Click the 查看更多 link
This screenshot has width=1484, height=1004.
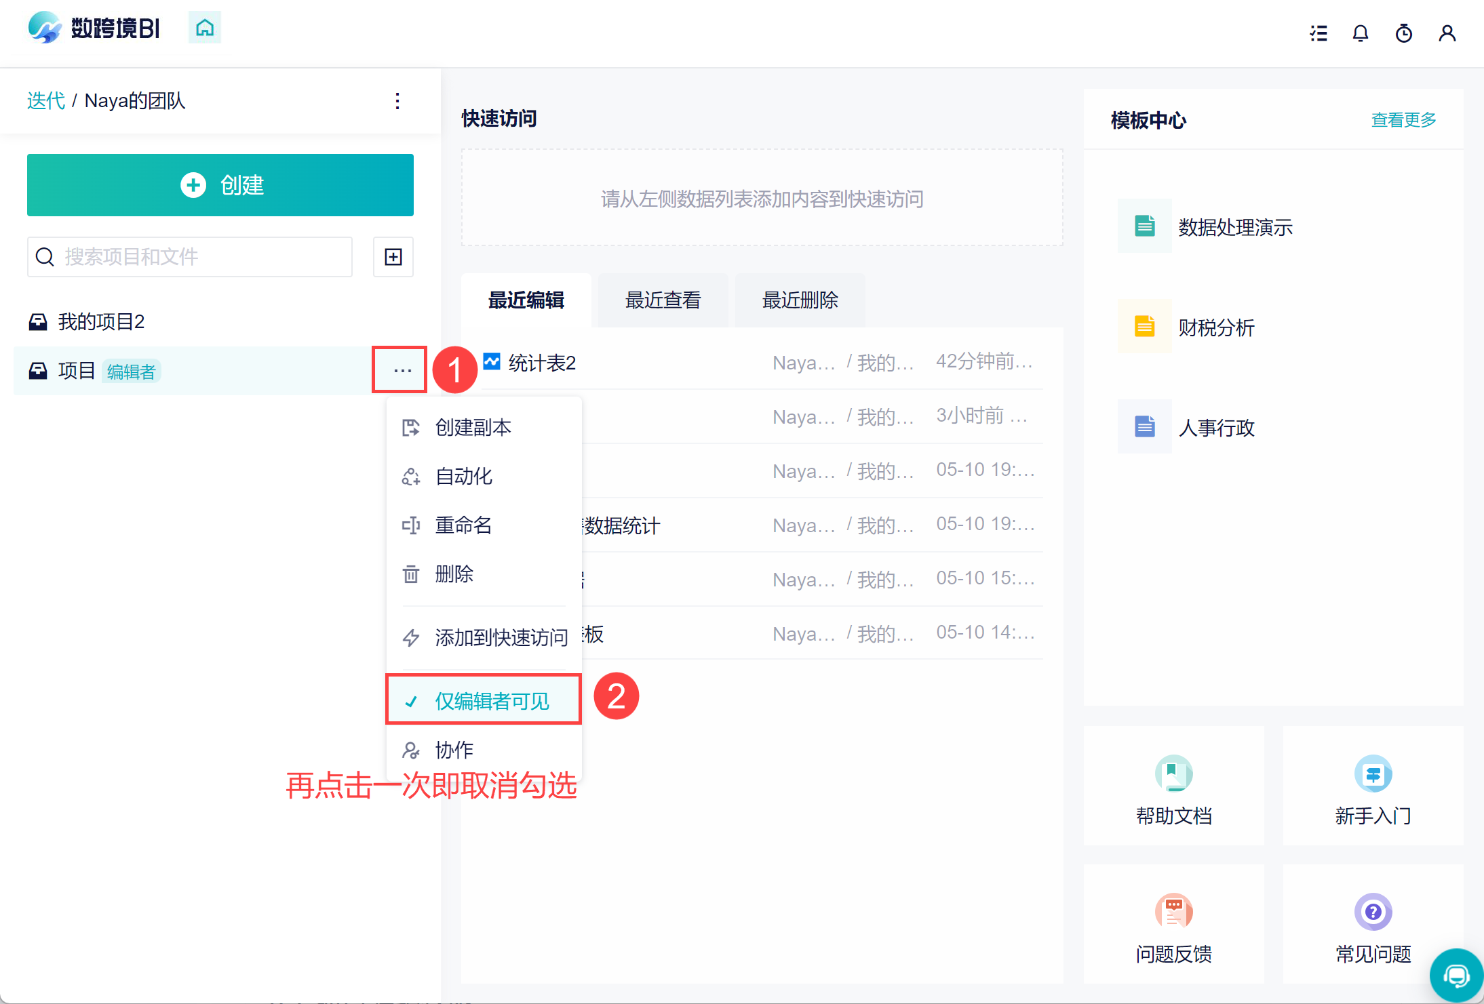point(1403,120)
